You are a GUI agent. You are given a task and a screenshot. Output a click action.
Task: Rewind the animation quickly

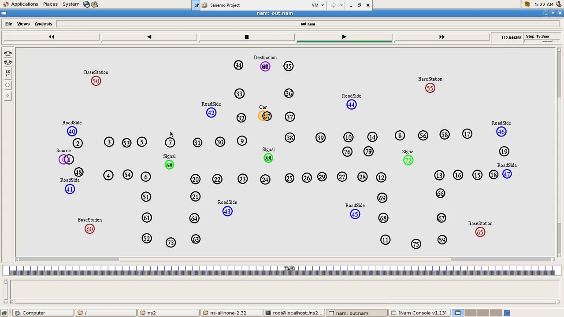click(x=52, y=37)
